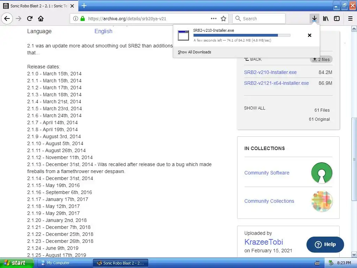Click the page scrollbar up arrow
This screenshot has height=268, width=357.
click(354, 29)
